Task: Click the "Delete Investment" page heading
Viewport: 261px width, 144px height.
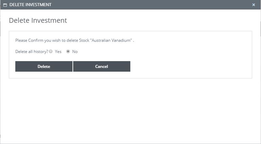Action: pyautogui.click(x=38, y=20)
